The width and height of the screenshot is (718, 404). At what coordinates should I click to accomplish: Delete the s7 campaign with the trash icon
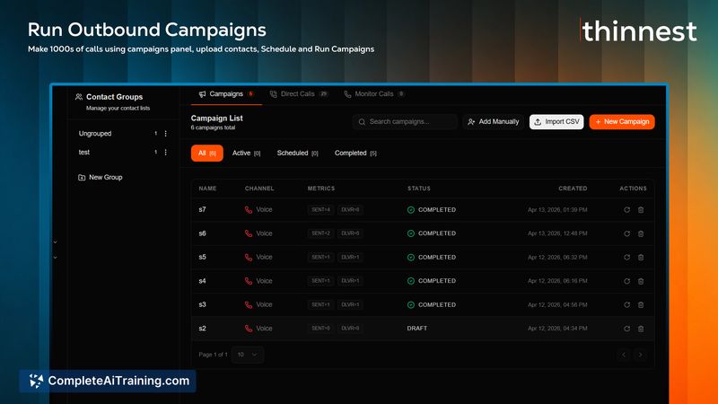click(641, 210)
